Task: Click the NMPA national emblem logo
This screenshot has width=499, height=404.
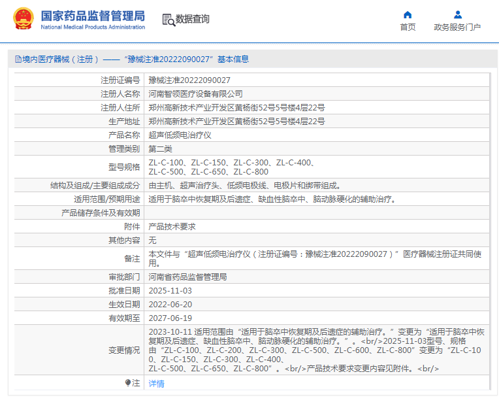Action: 22,20
